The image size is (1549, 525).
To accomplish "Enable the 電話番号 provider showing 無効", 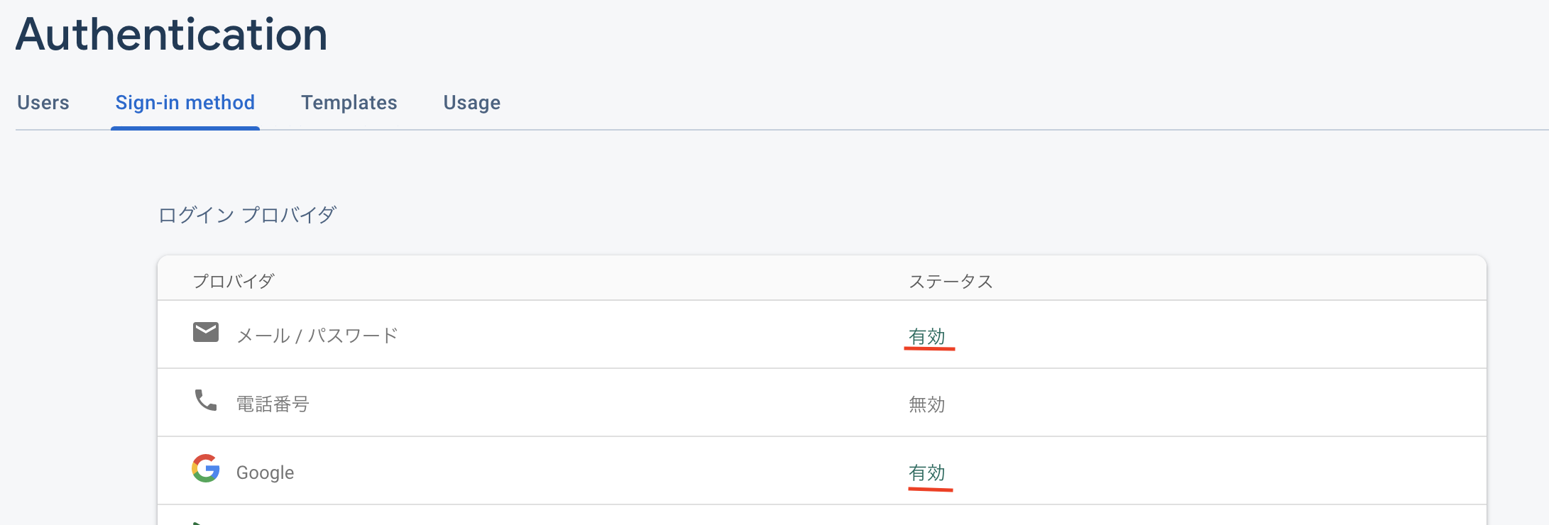I will point(927,403).
